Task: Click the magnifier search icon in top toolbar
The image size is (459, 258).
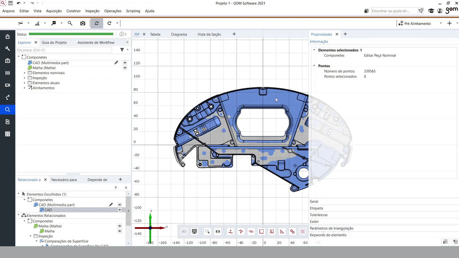Action: pyautogui.click(x=70, y=23)
